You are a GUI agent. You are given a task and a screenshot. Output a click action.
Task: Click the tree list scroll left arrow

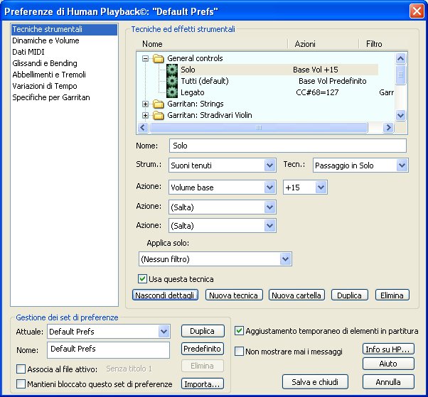tap(143, 127)
